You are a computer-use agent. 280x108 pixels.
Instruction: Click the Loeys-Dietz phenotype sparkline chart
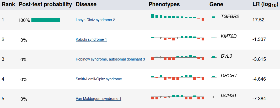178,17
